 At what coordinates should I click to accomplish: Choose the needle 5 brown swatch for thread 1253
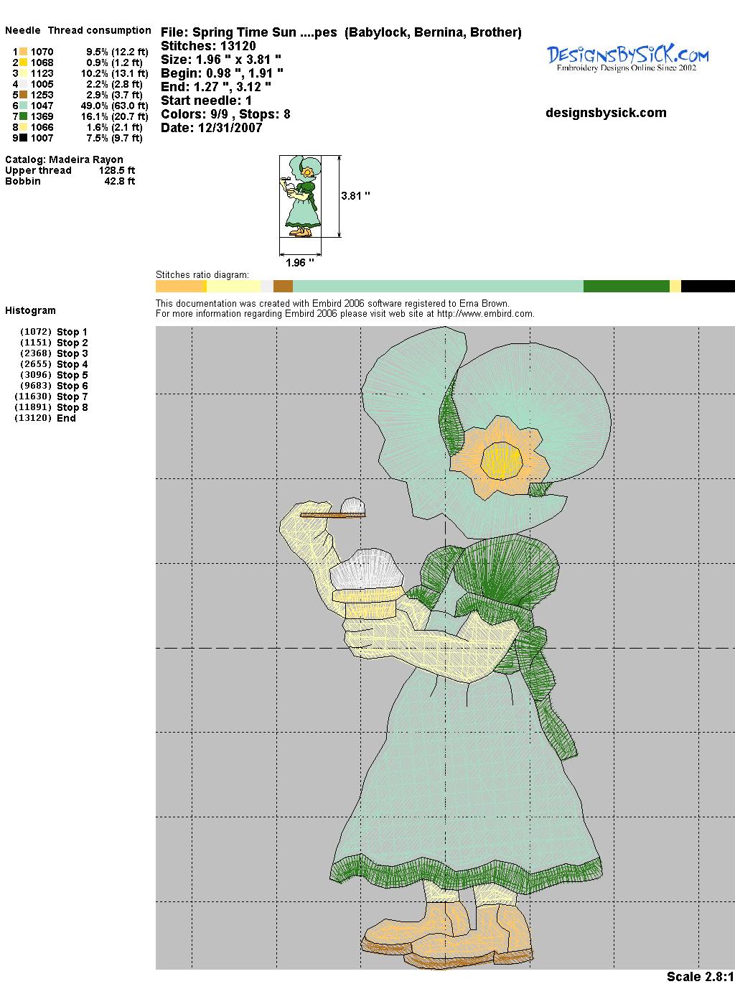(x=24, y=95)
